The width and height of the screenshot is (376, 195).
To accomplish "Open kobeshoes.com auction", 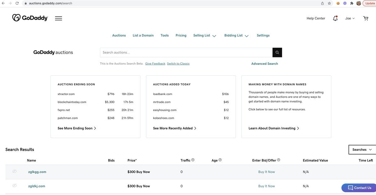I will click(164, 118).
